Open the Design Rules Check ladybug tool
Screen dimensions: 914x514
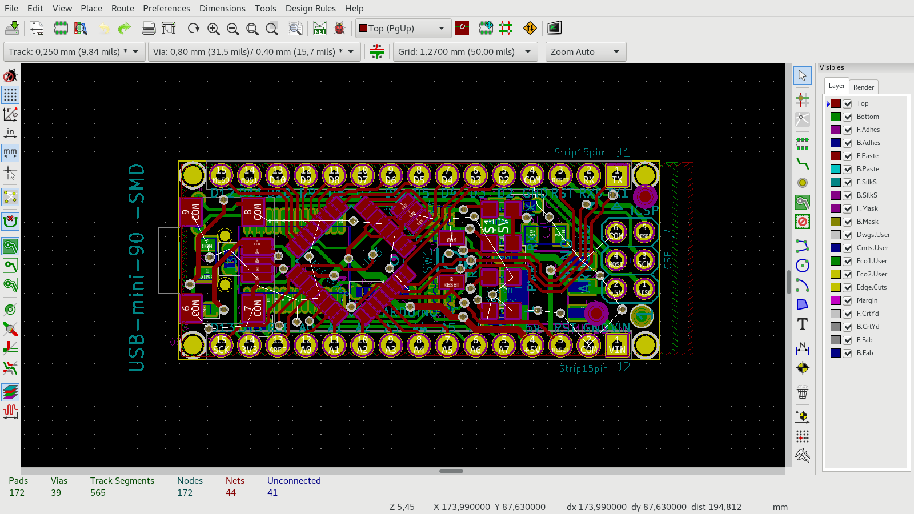(339, 28)
